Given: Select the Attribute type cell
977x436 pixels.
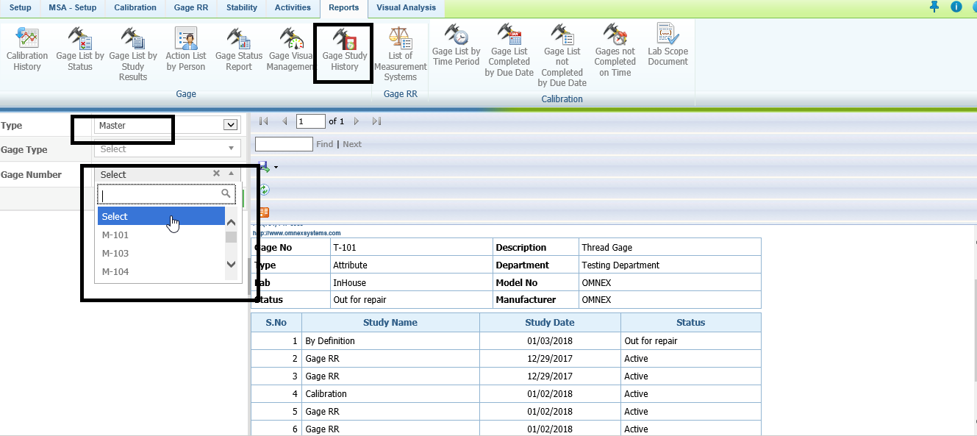Looking at the screenshot, I should pyautogui.click(x=412, y=265).
